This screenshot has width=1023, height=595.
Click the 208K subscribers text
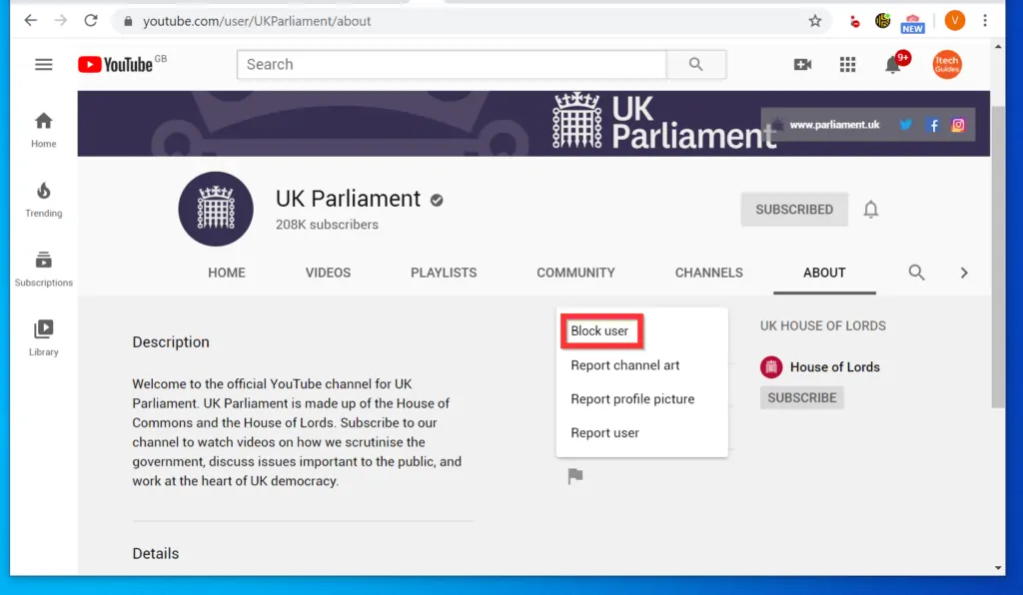[x=327, y=225]
